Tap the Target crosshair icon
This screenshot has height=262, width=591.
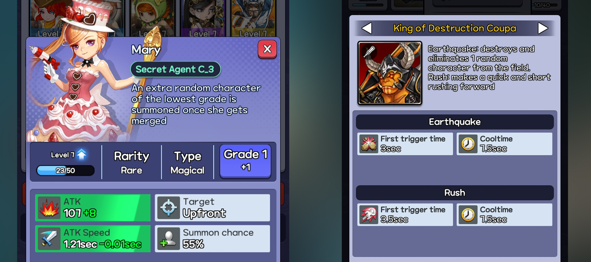[x=168, y=208]
